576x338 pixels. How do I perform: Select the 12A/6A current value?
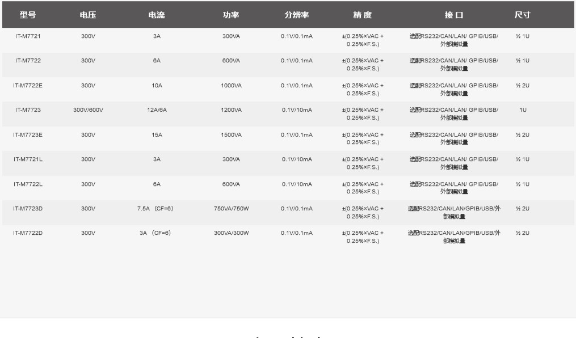[157, 110]
